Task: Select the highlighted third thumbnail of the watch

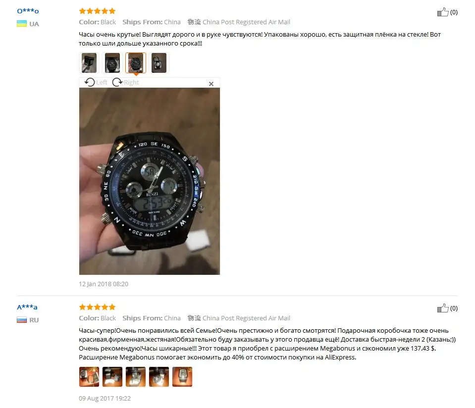Action: point(136,63)
